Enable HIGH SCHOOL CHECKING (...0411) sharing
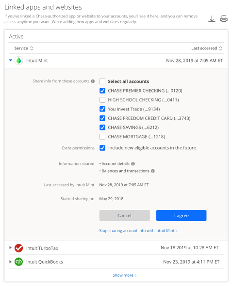 (102, 100)
